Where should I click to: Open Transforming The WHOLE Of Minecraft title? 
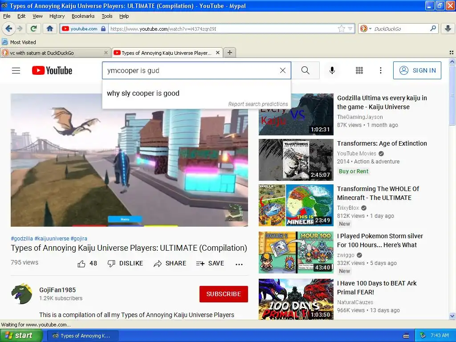[378, 193]
